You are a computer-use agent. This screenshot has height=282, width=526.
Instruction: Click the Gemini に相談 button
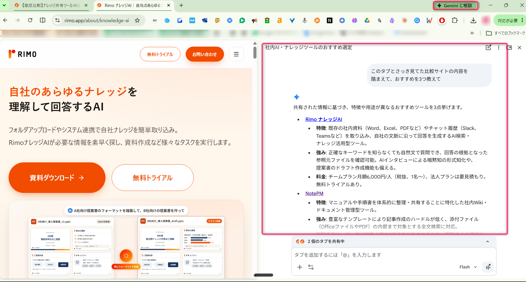(455, 6)
